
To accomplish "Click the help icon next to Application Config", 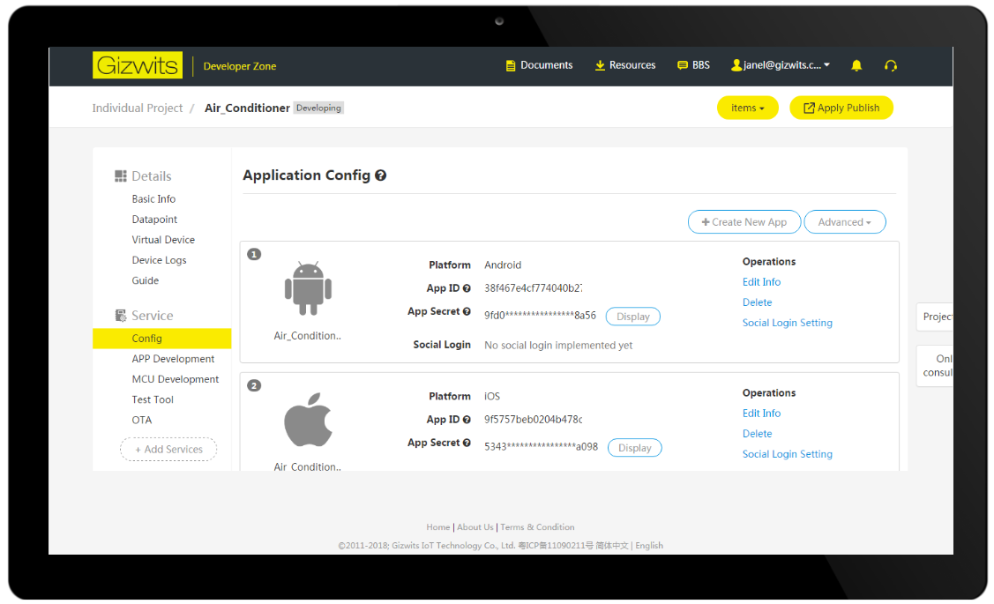I will coord(380,175).
